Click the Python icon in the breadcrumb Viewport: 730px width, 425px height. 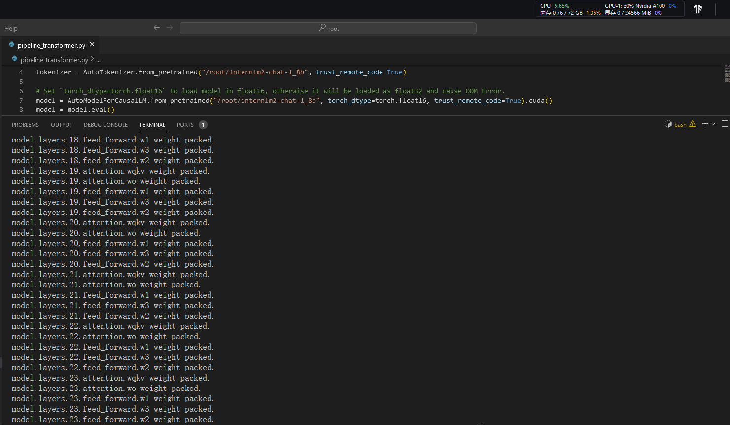coord(15,59)
